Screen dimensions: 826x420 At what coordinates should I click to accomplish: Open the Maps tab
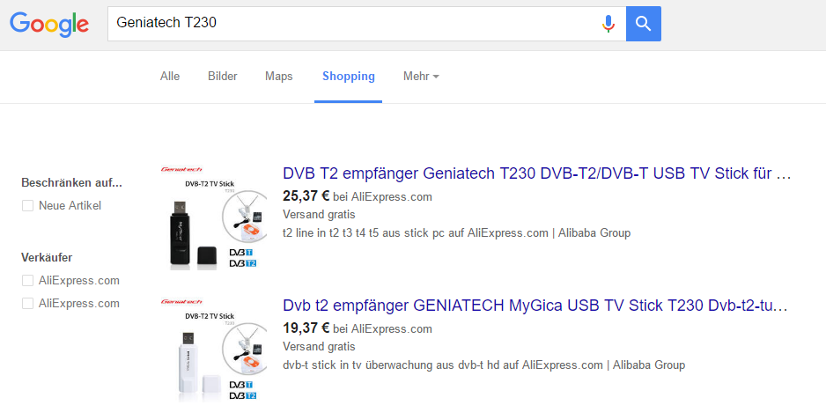click(278, 77)
